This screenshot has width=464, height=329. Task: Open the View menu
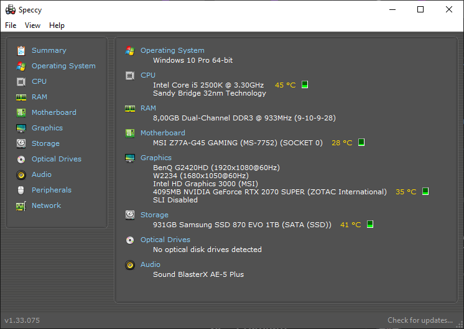32,25
